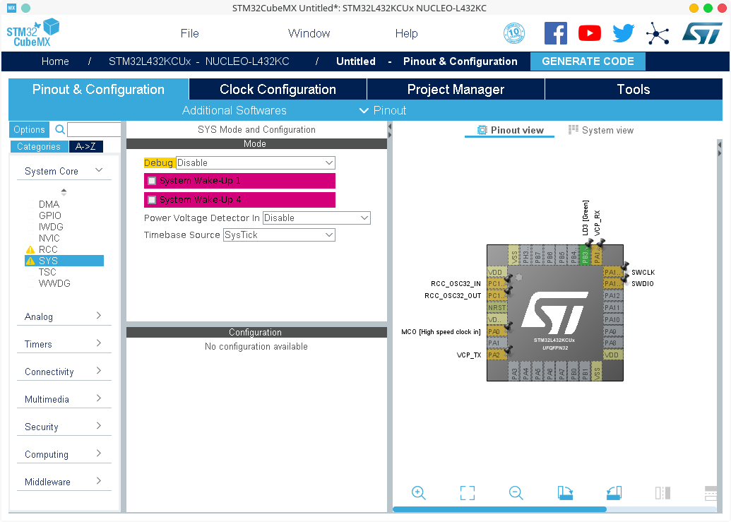Click GENERATE CODE button
The width and height of the screenshot is (731, 522).
pos(588,61)
